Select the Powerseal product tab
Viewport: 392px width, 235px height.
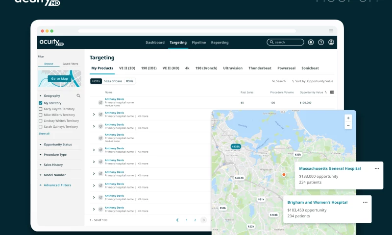coord(286,68)
